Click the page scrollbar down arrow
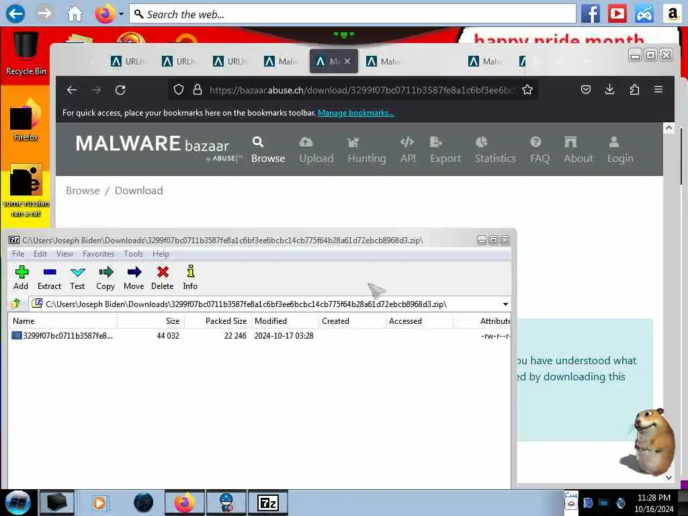 (x=669, y=478)
